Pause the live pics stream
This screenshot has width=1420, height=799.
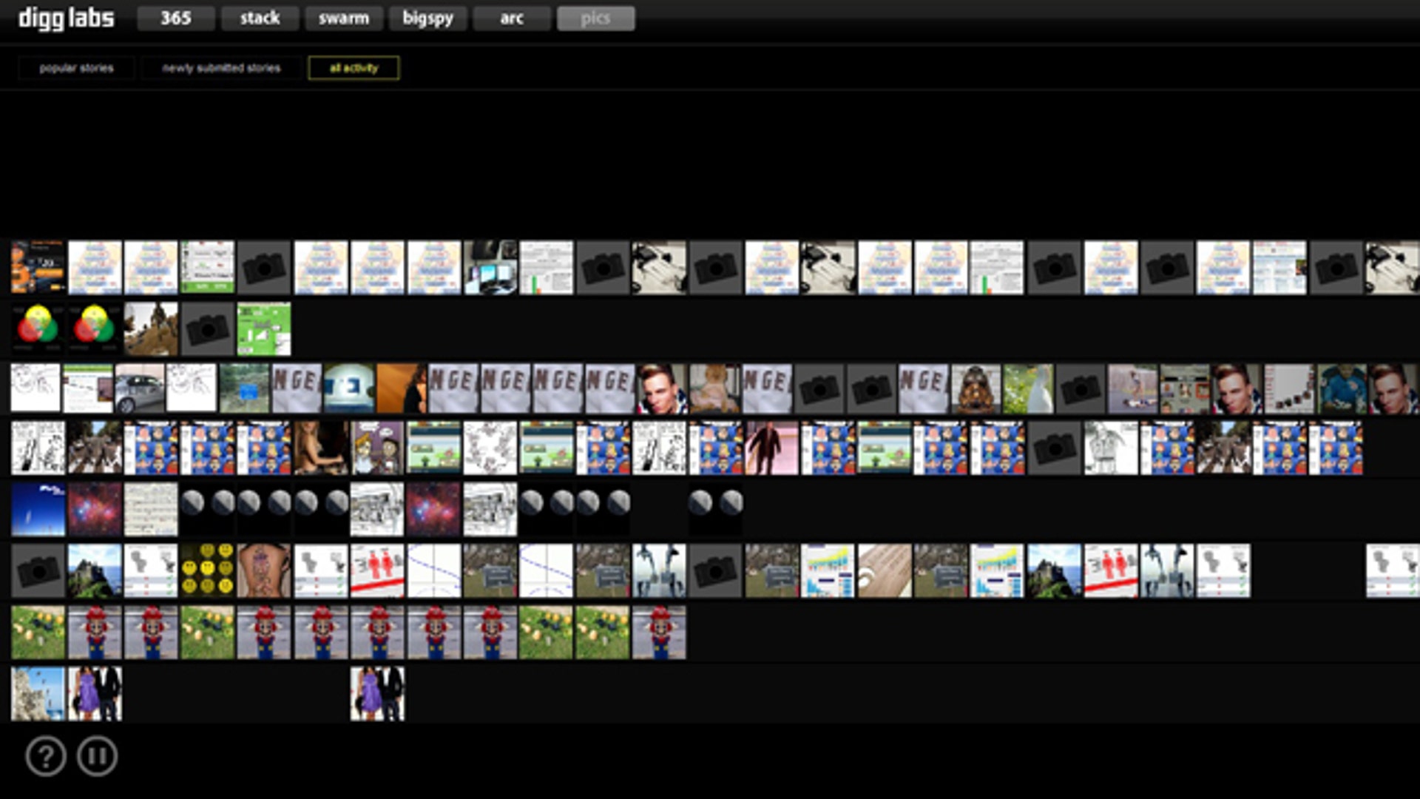coord(97,756)
